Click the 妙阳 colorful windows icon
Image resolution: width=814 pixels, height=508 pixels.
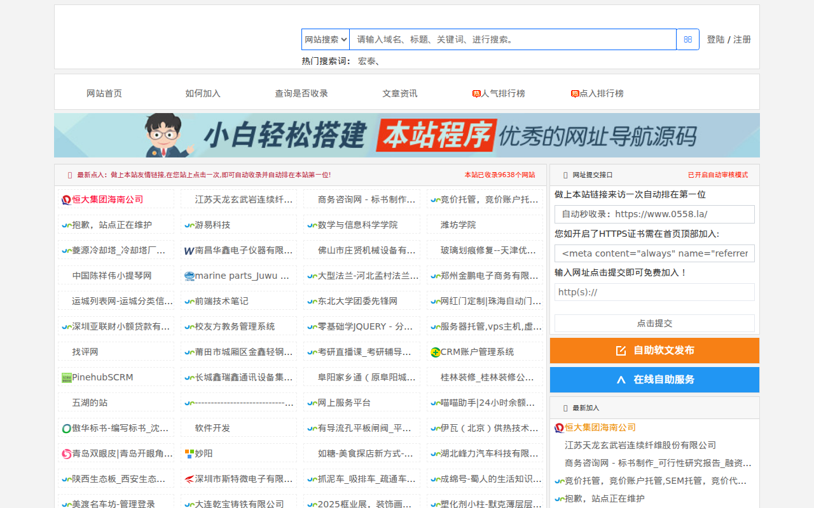click(189, 454)
